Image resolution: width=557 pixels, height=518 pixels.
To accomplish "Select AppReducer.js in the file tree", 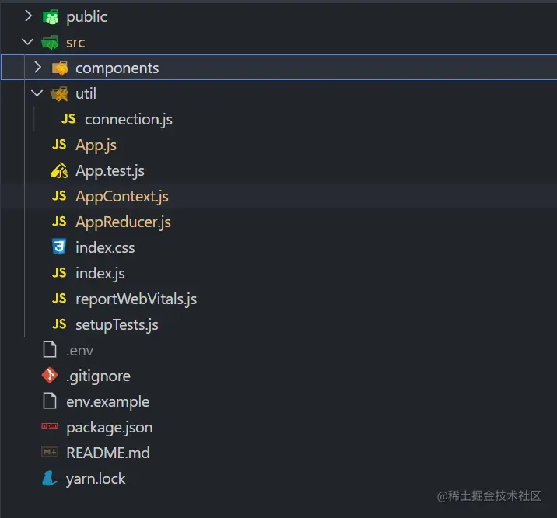I will point(123,222).
